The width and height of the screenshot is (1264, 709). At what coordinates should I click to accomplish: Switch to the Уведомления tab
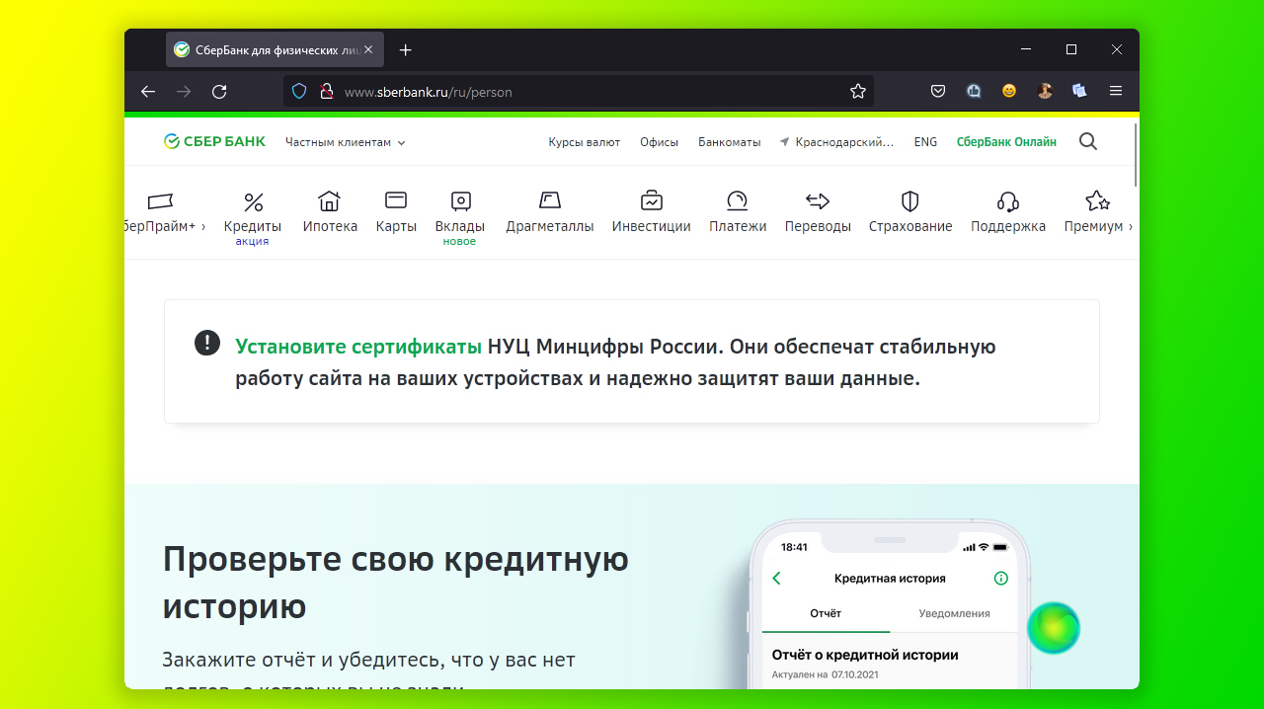(954, 613)
